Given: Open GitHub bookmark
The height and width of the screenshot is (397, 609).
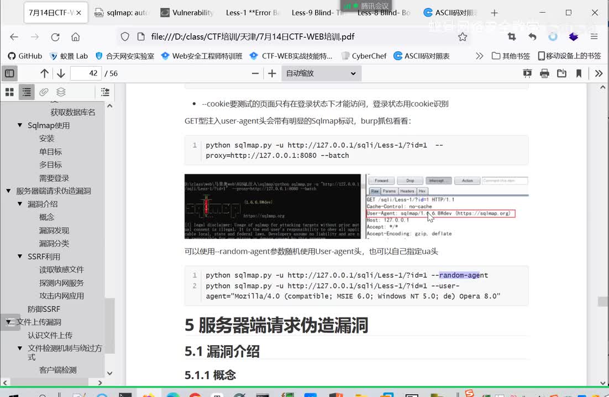Looking at the screenshot, I should [x=25, y=56].
